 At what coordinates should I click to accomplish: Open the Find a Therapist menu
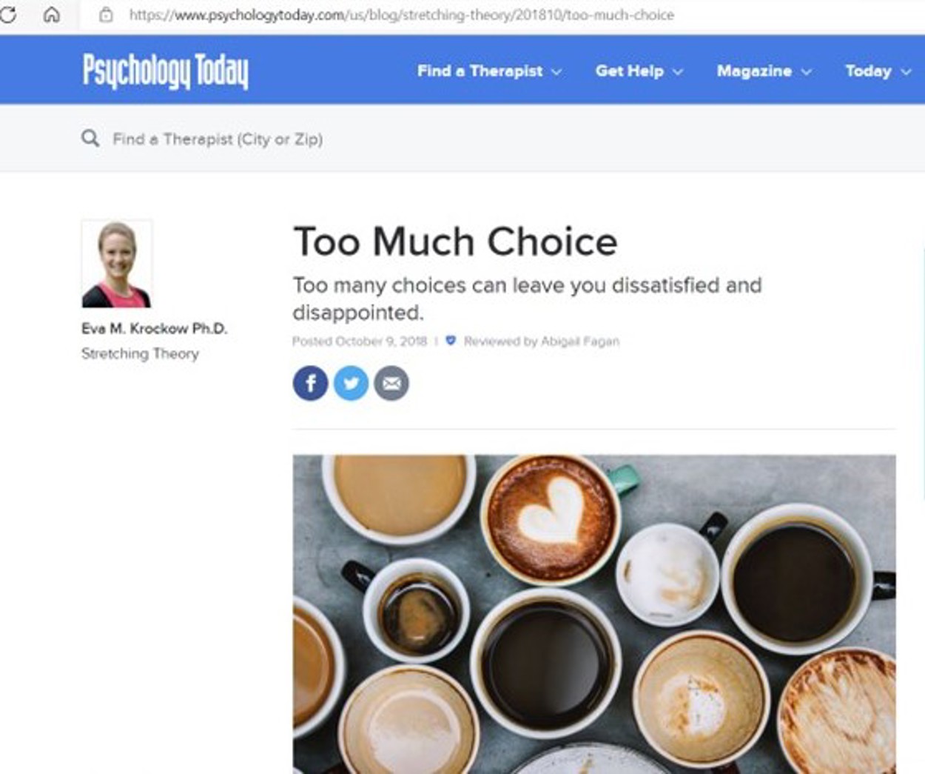tap(480, 71)
